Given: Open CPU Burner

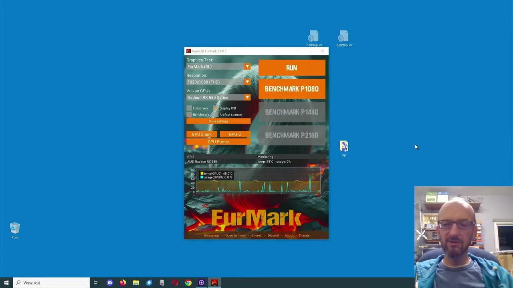Looking at the screenshot, I should tap(218, 142).
